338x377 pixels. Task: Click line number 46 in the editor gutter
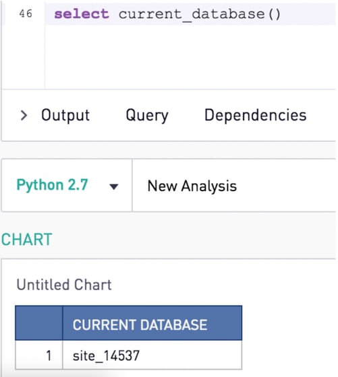tap(26, 13)
